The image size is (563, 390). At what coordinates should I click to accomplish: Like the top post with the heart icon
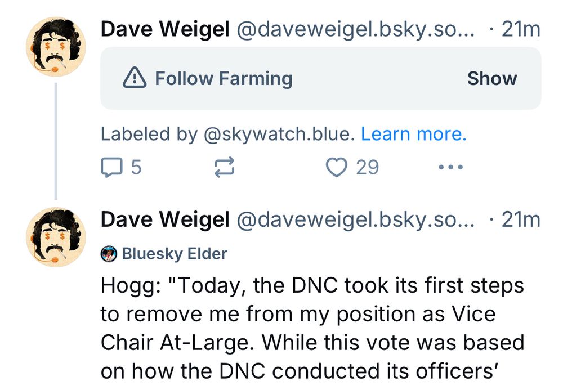click(x=337, y=167)
